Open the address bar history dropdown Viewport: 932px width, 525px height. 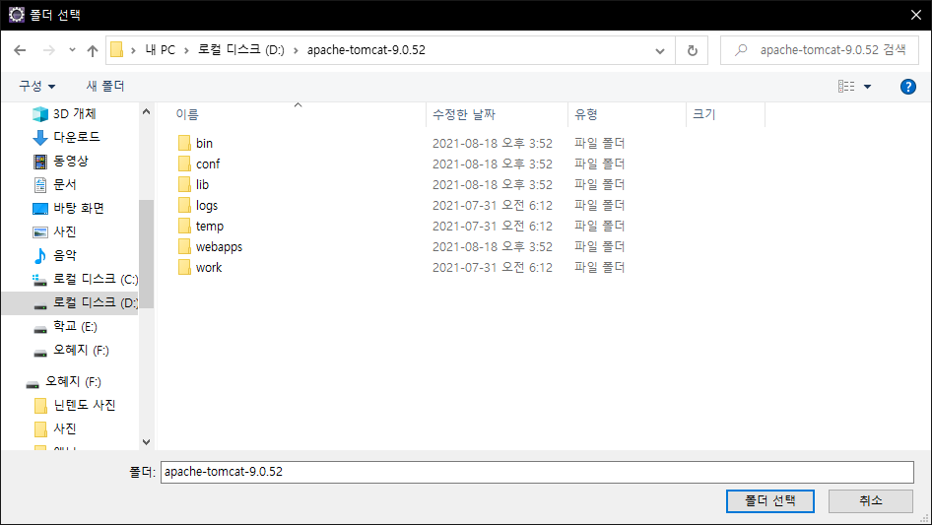click(x=660, y=50)
